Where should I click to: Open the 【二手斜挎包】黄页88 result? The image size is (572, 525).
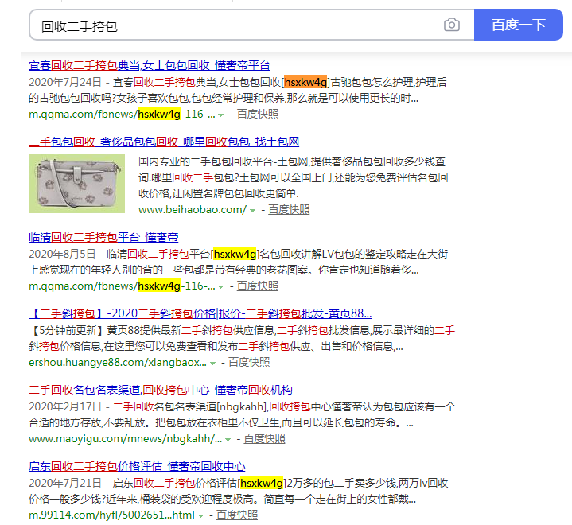[200, 313]
